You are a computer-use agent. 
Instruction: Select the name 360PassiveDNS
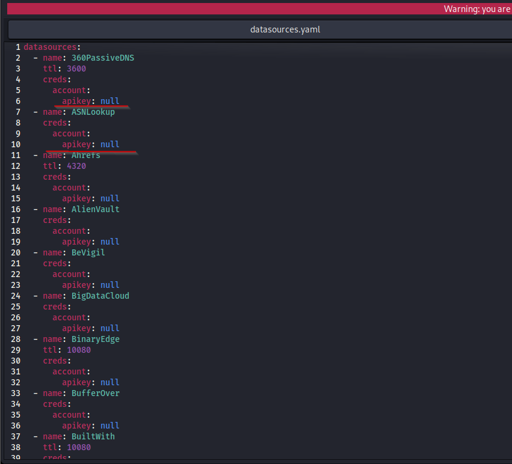click(102, 58)
